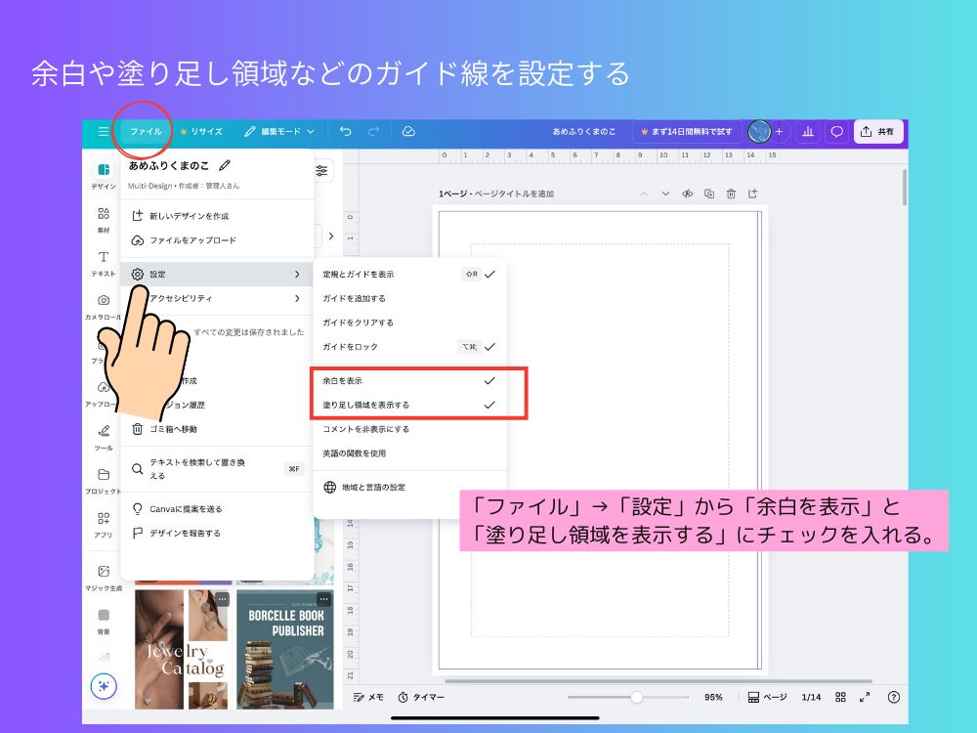Image resolution: width=977 pixels, height=733 pixels.
Task: Expand the アクセシビリティ submenu
Action: pos(217,298)
